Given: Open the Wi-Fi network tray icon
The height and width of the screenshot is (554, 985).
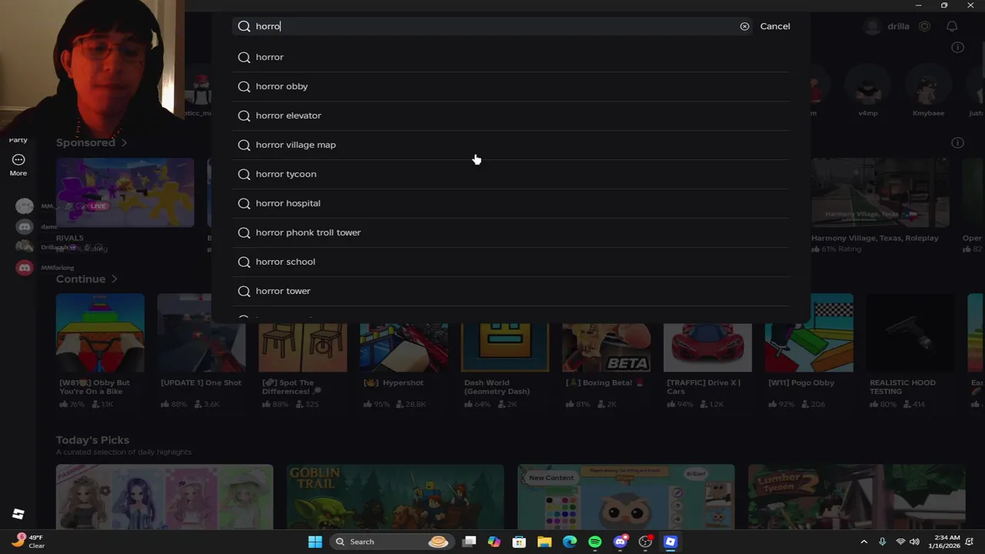Looking at the screenshot, I should click(x=900, y=542).
